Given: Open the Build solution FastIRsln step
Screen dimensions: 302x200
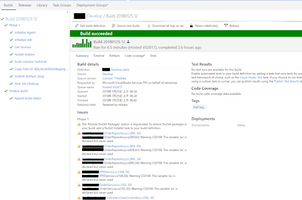Looking at the screenshot, I should coord(31,62).
